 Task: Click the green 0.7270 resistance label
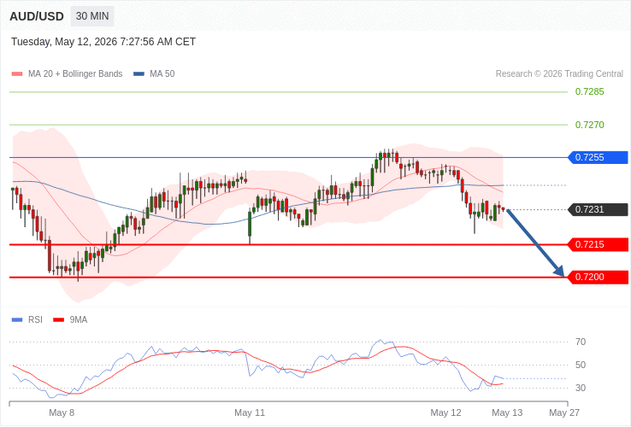point(590,125)
